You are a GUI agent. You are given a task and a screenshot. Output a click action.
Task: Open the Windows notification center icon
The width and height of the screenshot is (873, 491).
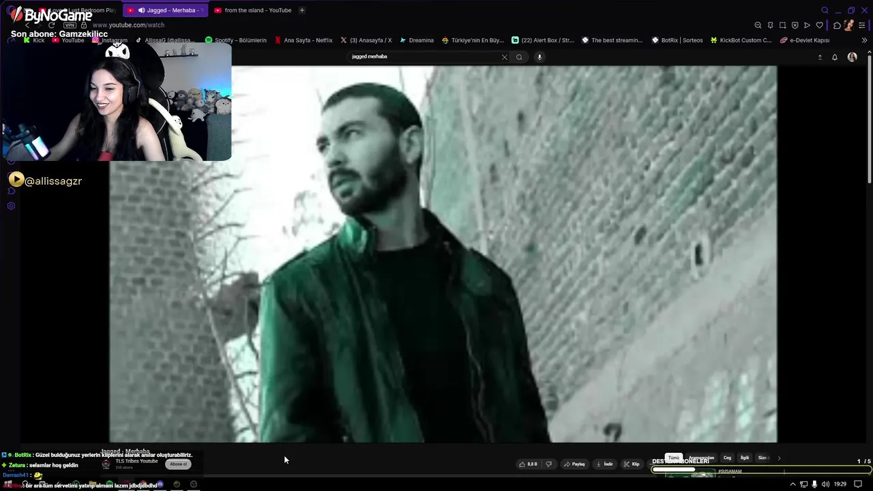(858, 484)
